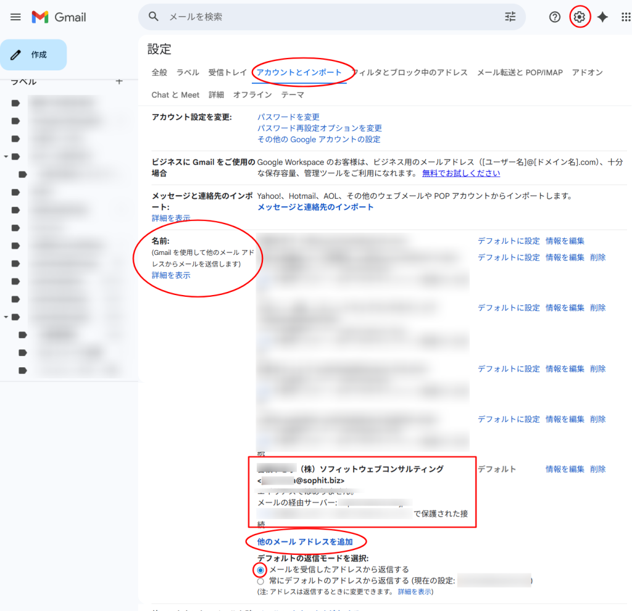Open search filter options icon

click(x=510, y=17)
